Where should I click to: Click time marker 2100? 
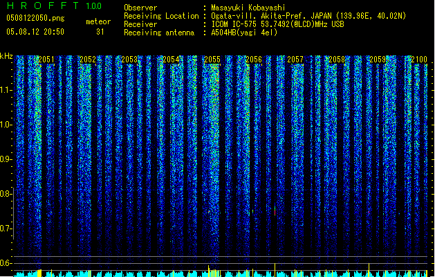pos(419,60)
